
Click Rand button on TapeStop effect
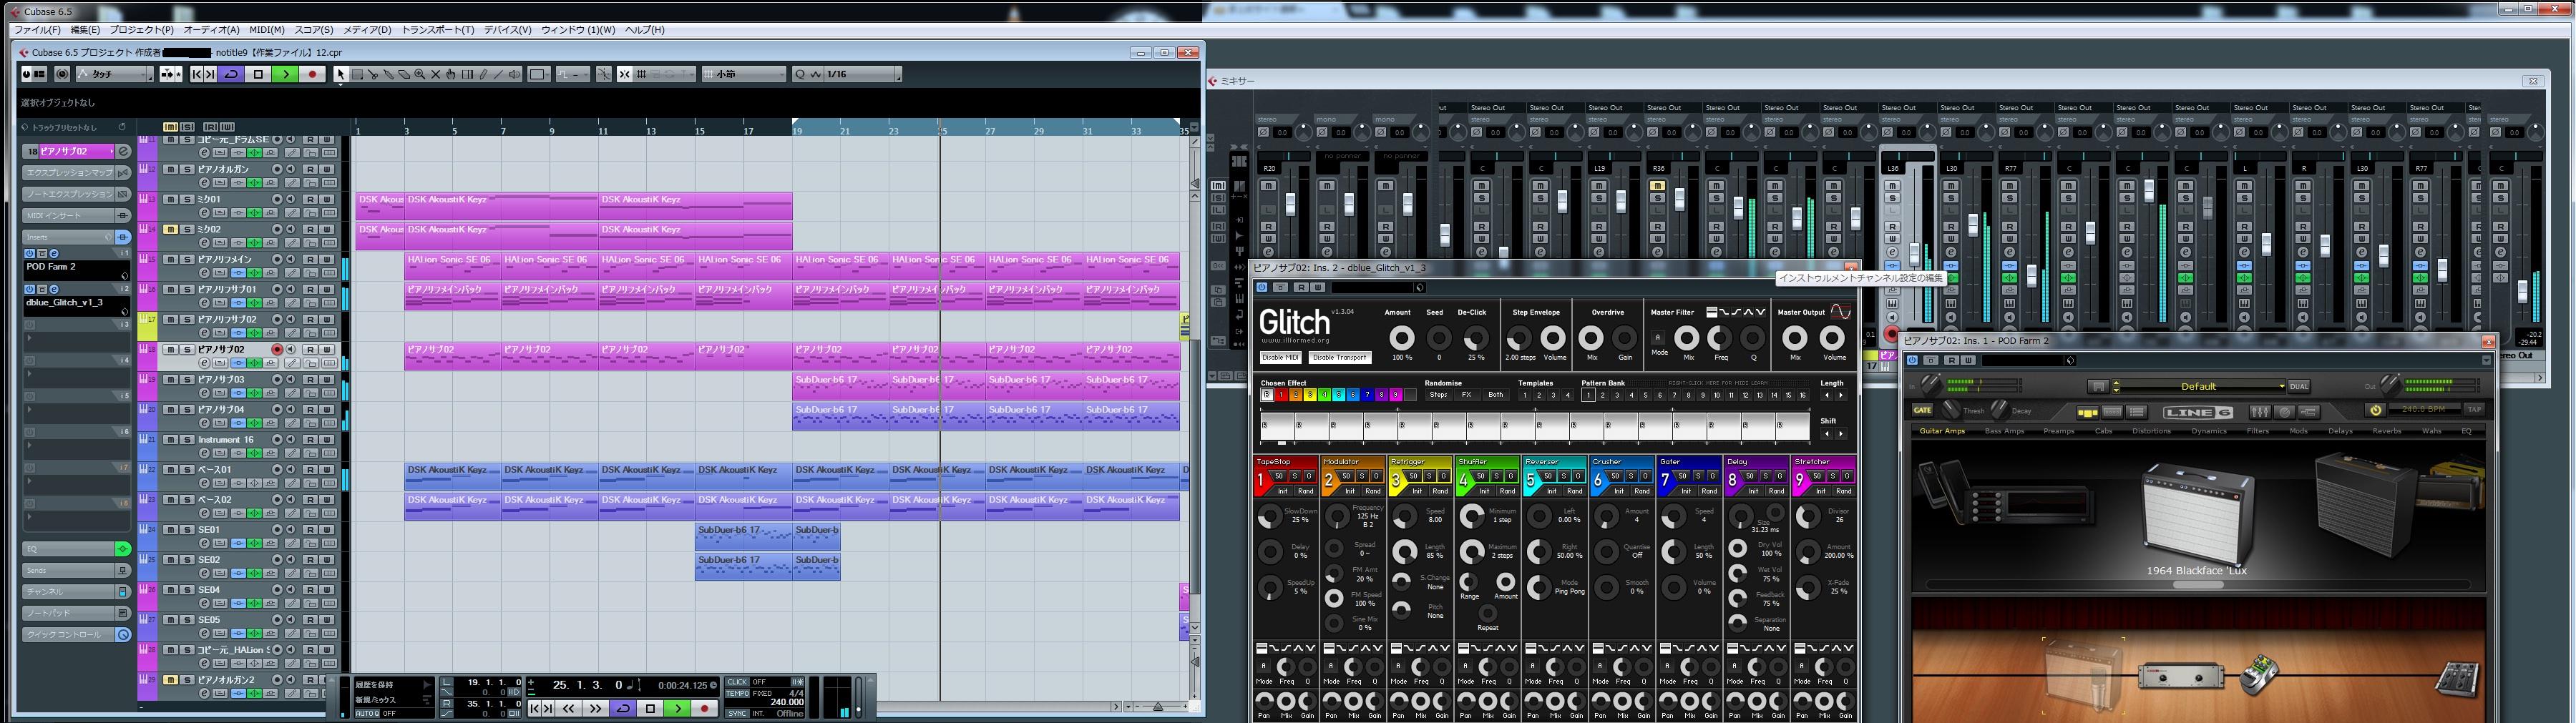tap(1305, 491)
